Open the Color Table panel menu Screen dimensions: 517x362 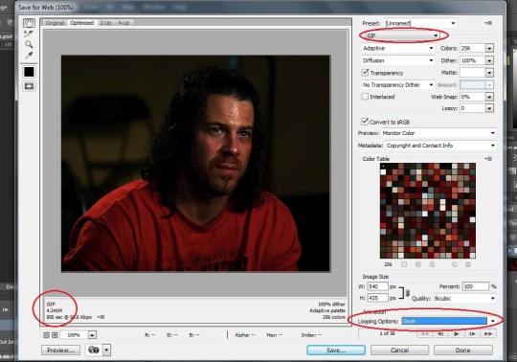(488, 159)
